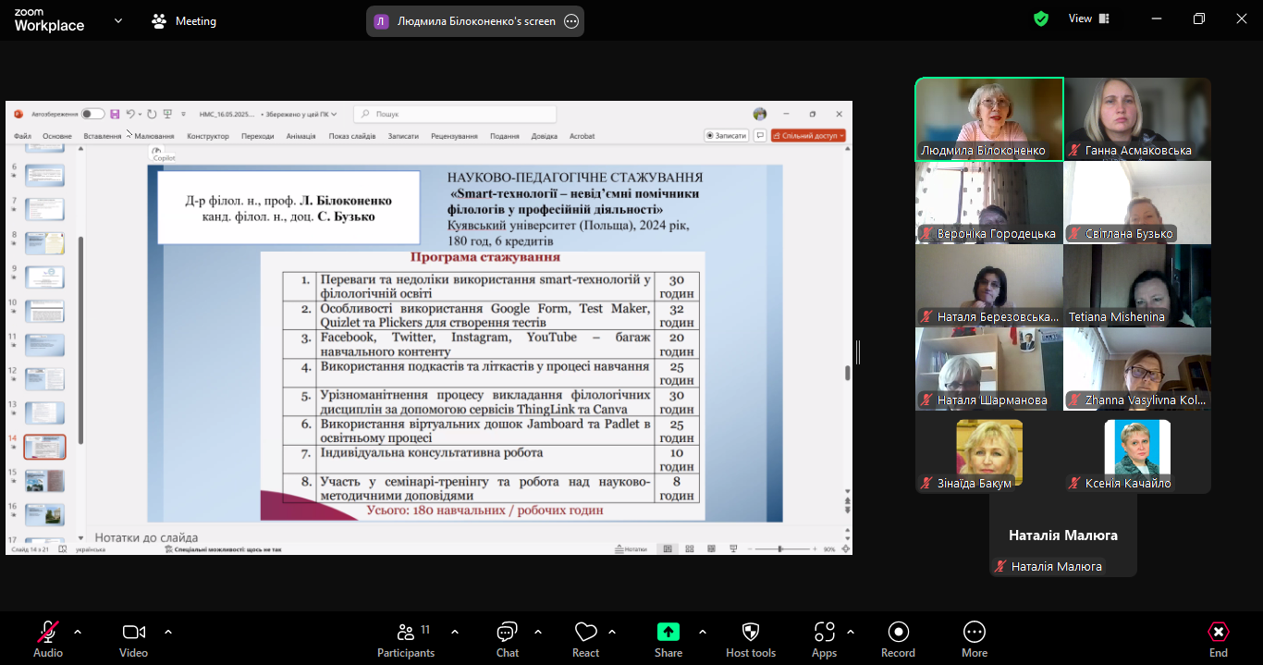
Task: Expand the video settings arrow
Action: click(x=168, y=632)
